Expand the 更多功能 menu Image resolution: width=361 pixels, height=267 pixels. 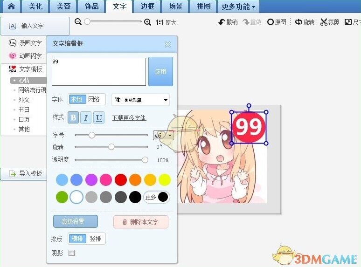point(238,7)
